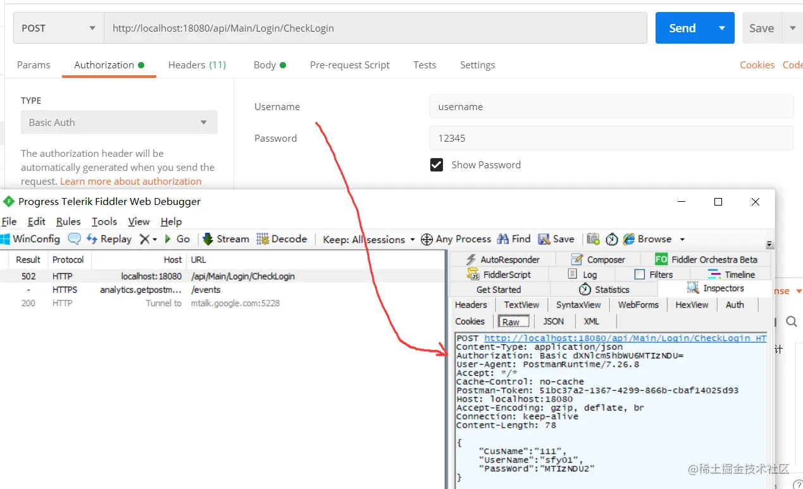Click the Go resume button
This screenshot has height=489, width=803.
coord(177,238)
